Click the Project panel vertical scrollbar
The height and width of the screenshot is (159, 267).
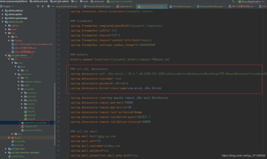coord(55,114)
